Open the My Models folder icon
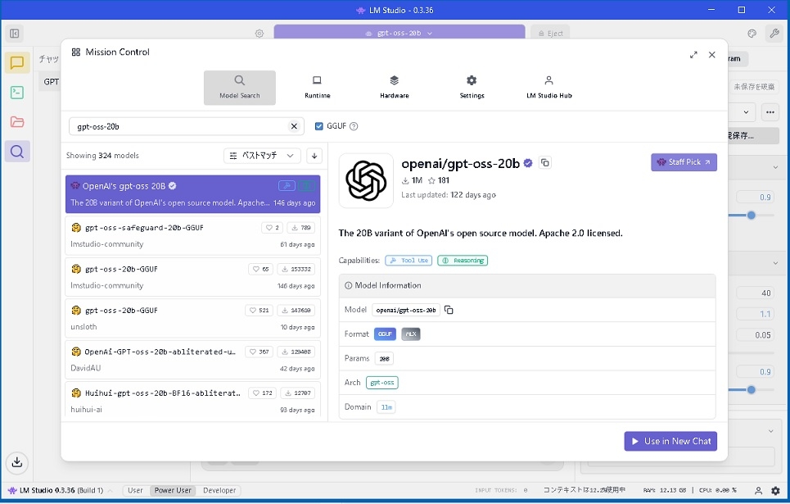The width and height of the screenshot is (790, 504). point(17,122)
